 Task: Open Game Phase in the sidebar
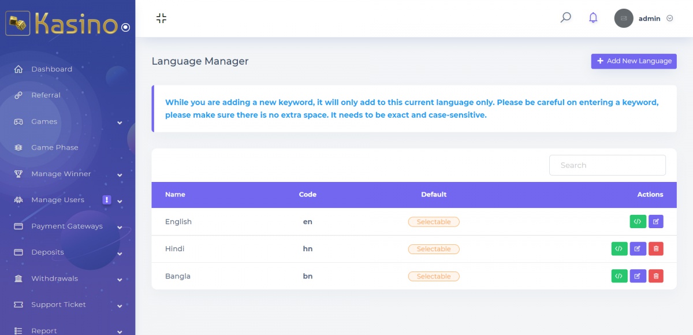(54, 148)
